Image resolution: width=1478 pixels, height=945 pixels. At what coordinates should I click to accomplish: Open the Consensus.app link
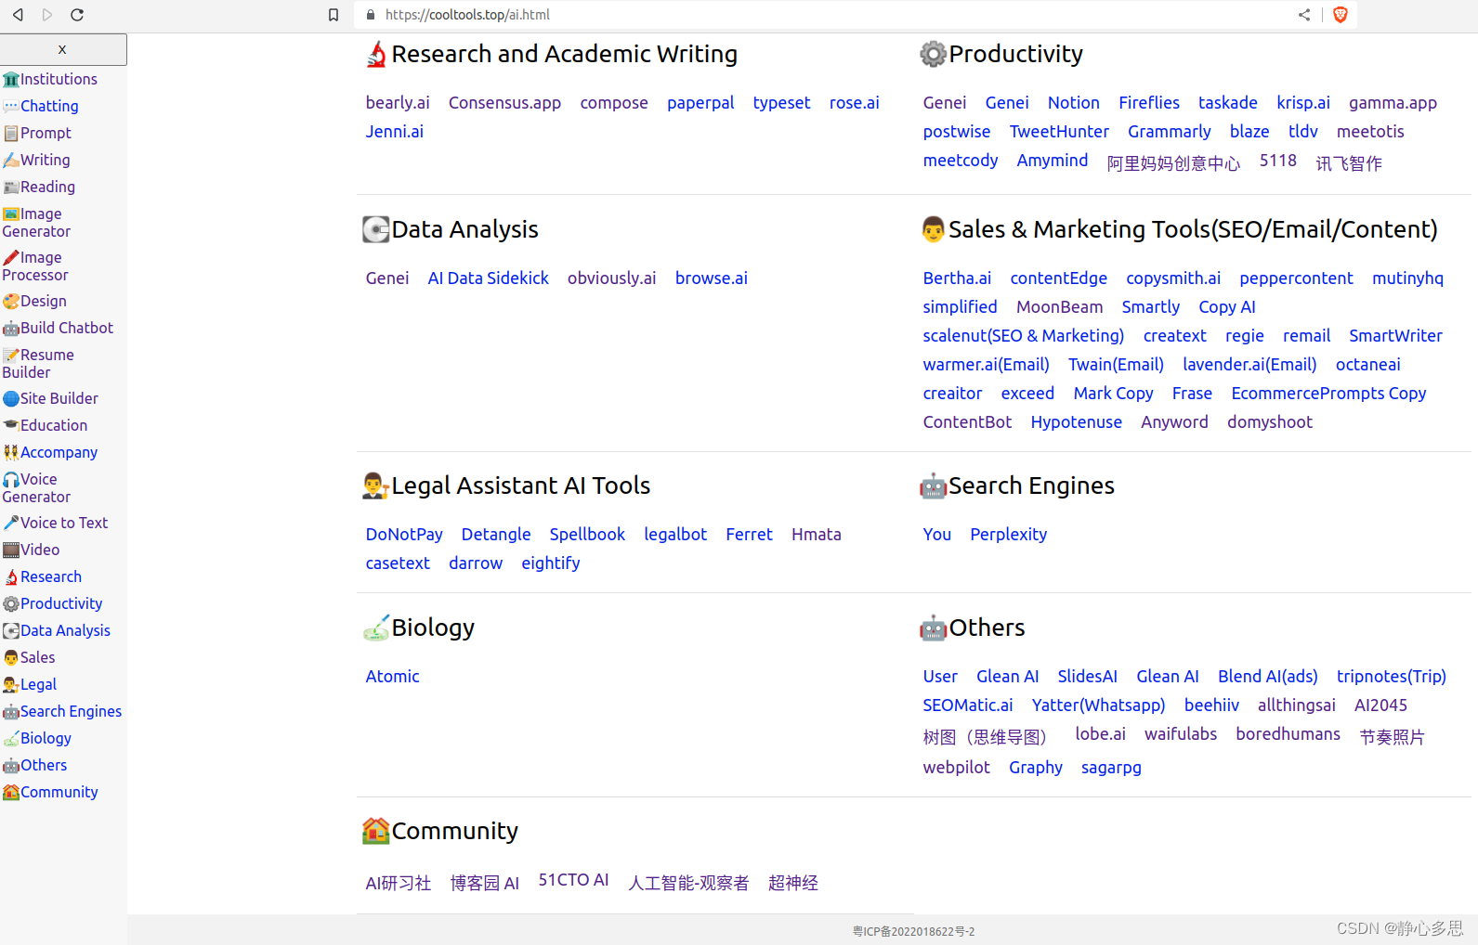(504, 103)
